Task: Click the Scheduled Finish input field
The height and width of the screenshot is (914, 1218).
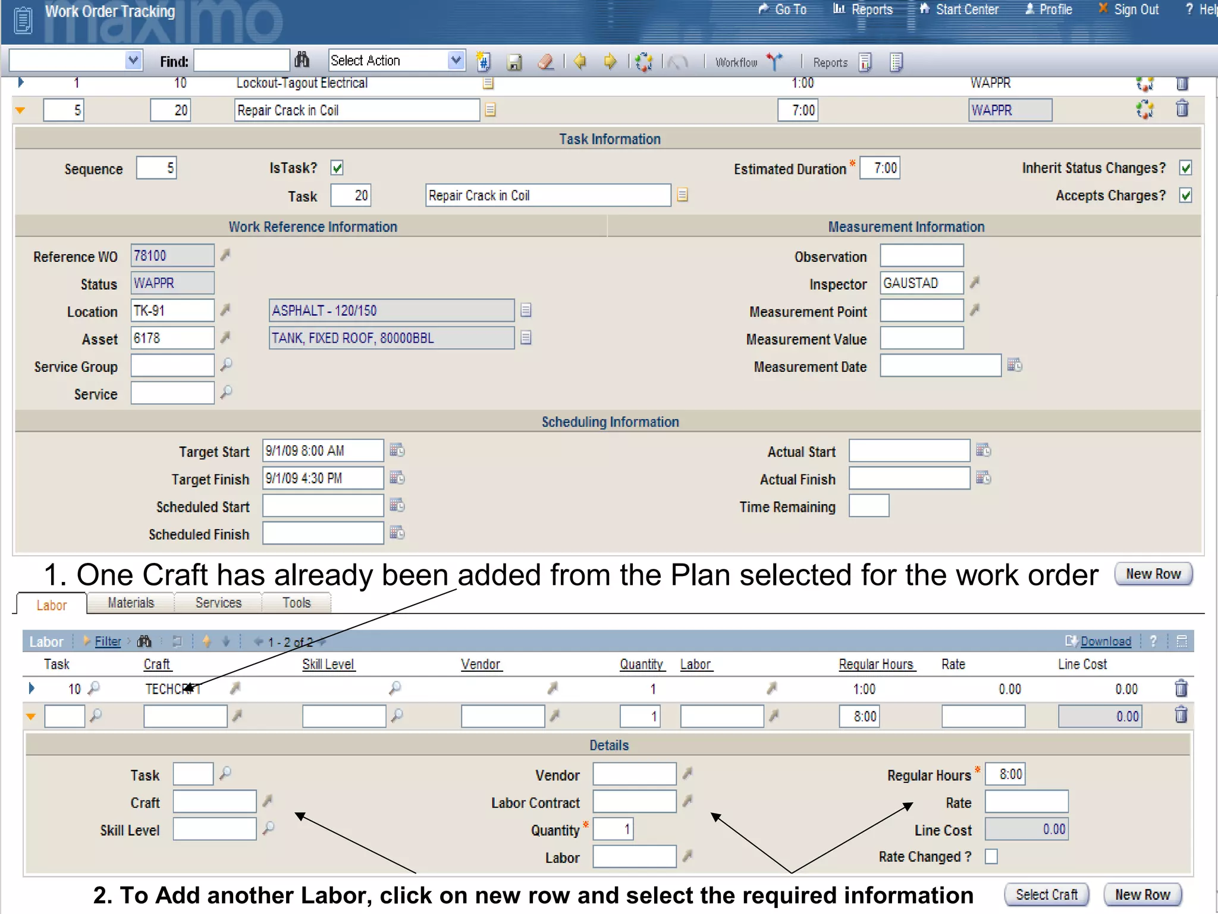Action: point(323,533)
